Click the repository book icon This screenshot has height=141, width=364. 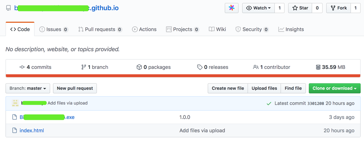point(8,8)
